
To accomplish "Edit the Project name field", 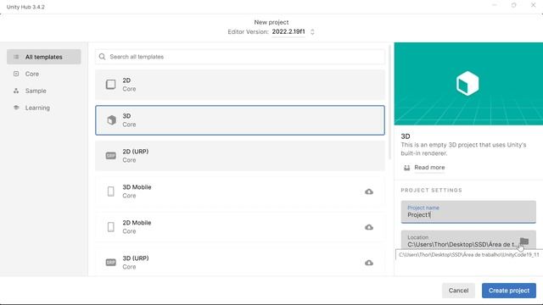I will click(x=468, y=212).
